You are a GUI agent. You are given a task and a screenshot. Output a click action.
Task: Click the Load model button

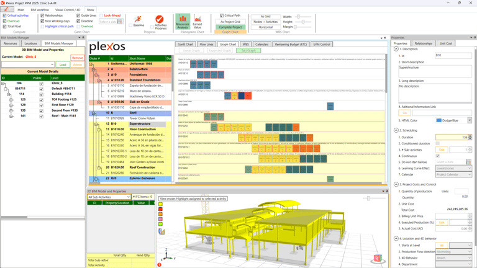point(63,65)
